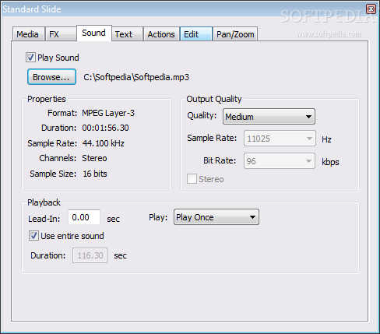Viewport: 380px width, 334px height.
Task: Switch to the Edit tab
Action: click(x=196, y=34)
